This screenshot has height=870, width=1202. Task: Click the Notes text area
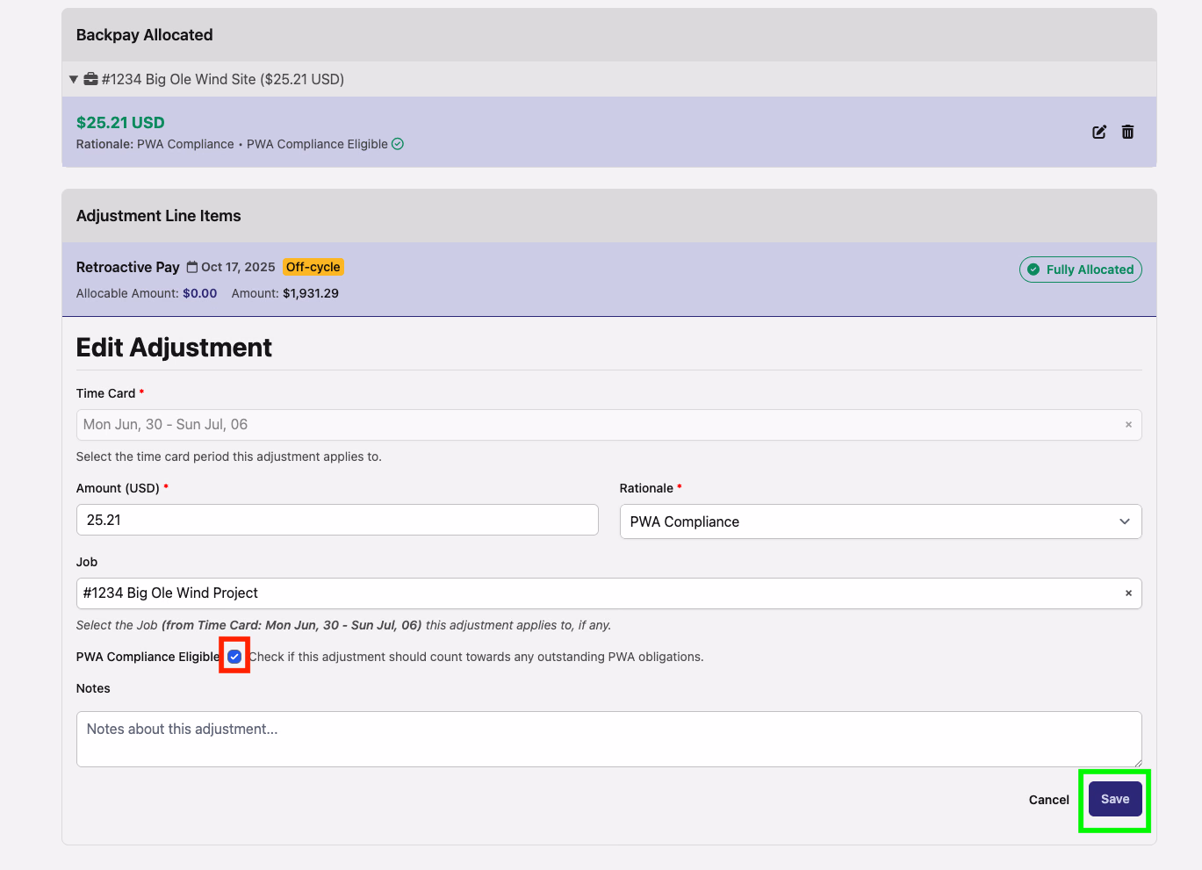(608, 739)
